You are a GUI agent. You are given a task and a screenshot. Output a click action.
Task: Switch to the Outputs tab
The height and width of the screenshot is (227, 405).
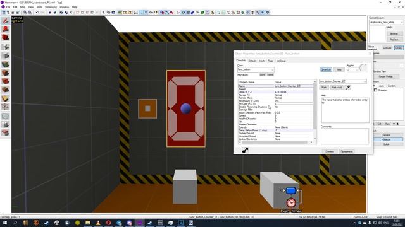252,61
